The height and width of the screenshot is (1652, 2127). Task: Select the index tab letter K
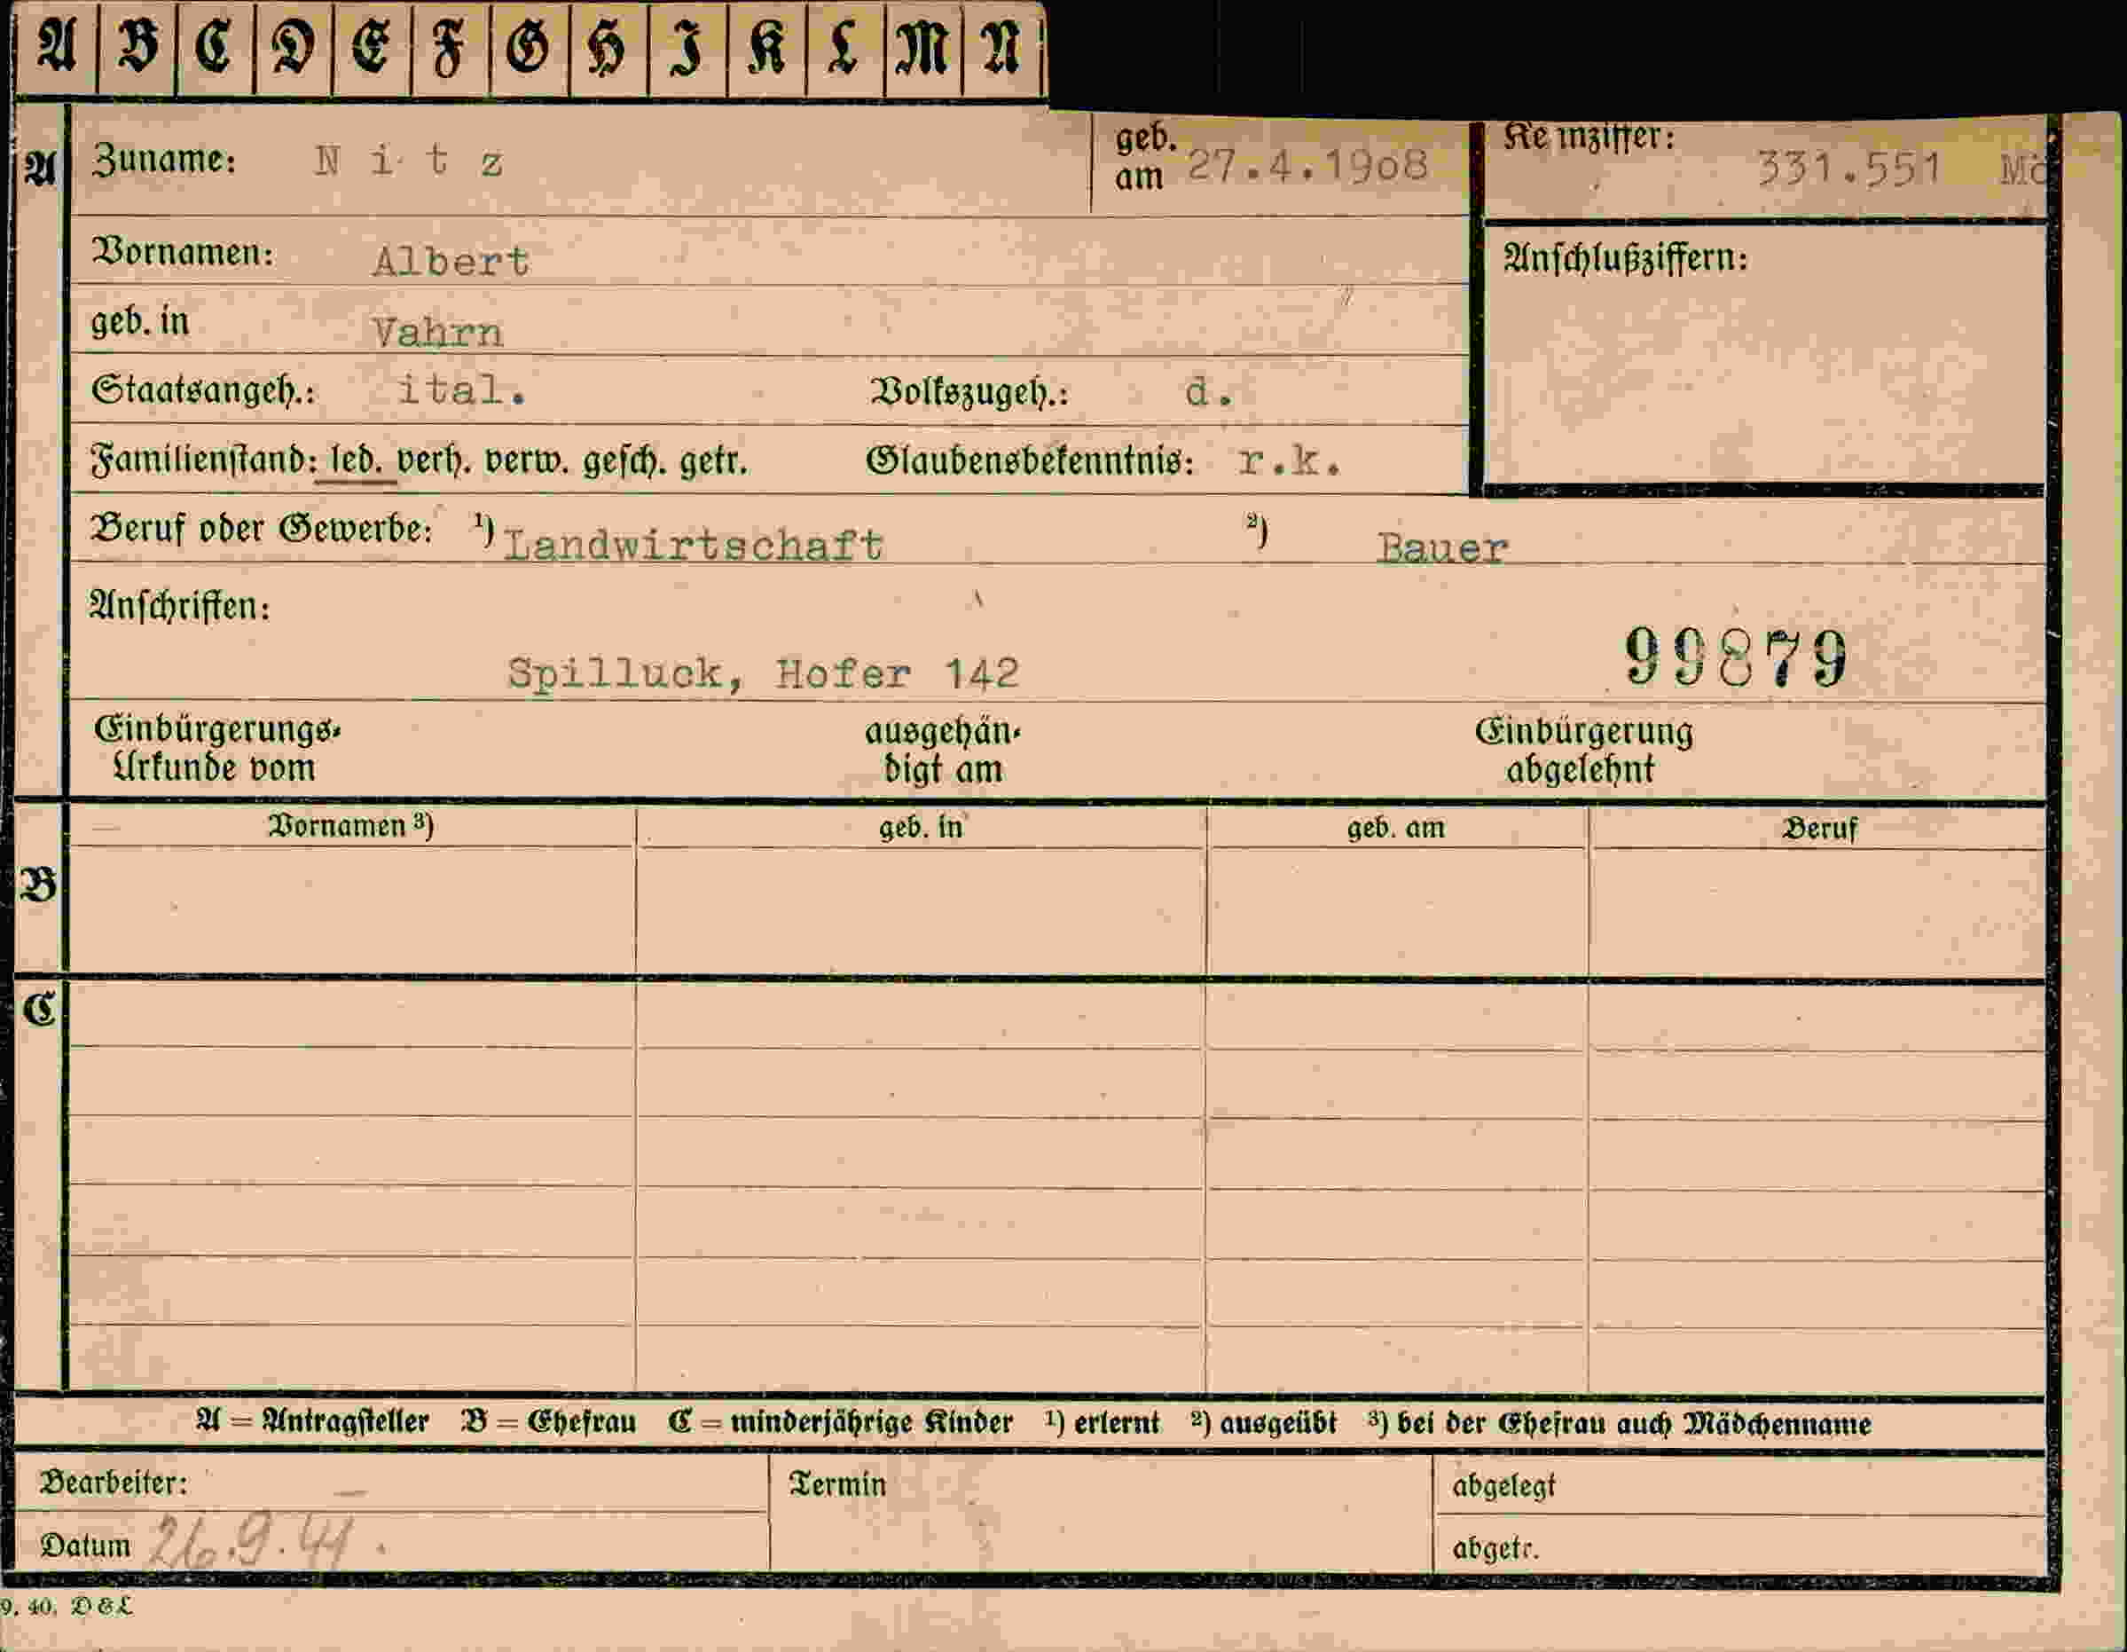point(767,47)
